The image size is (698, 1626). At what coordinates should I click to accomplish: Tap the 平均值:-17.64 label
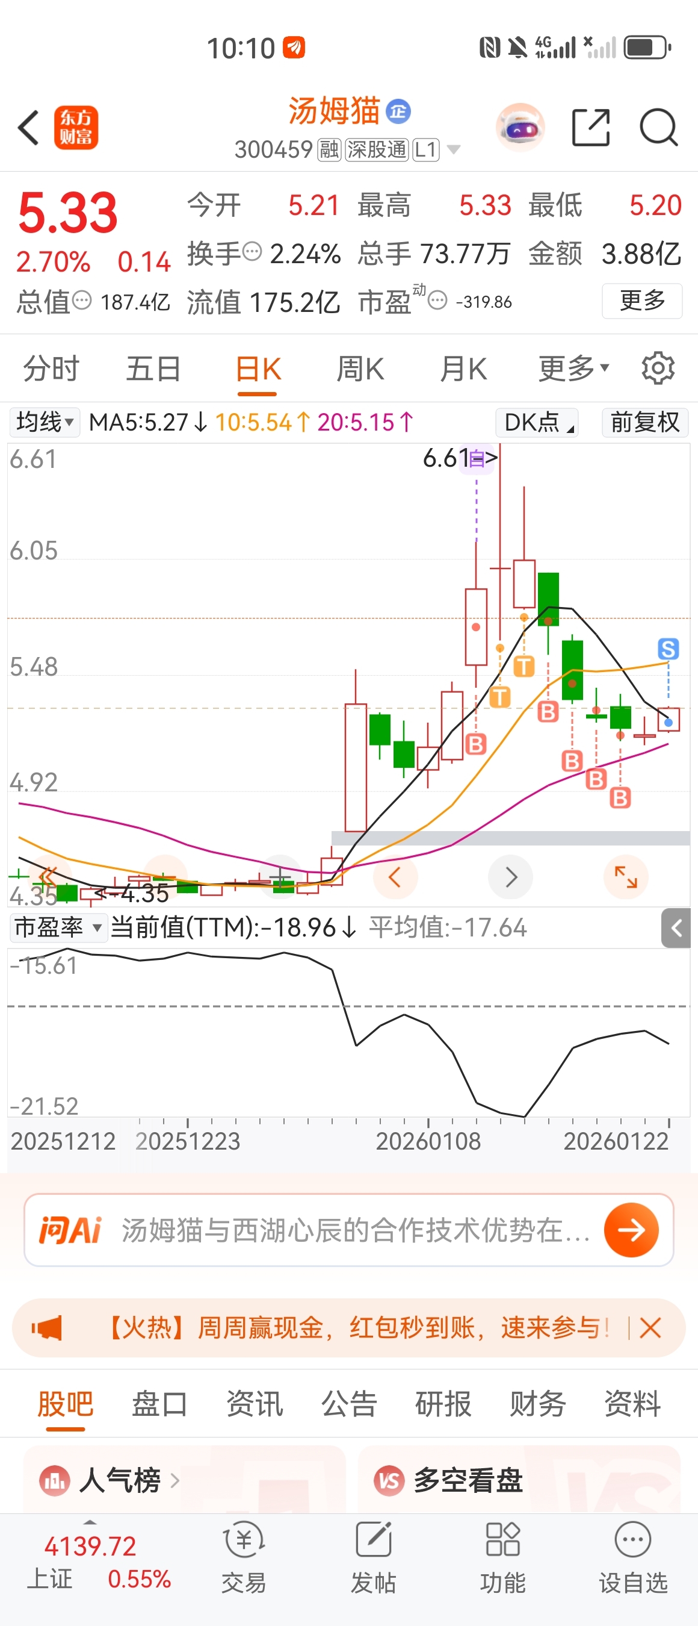click(x=448, y=928)
